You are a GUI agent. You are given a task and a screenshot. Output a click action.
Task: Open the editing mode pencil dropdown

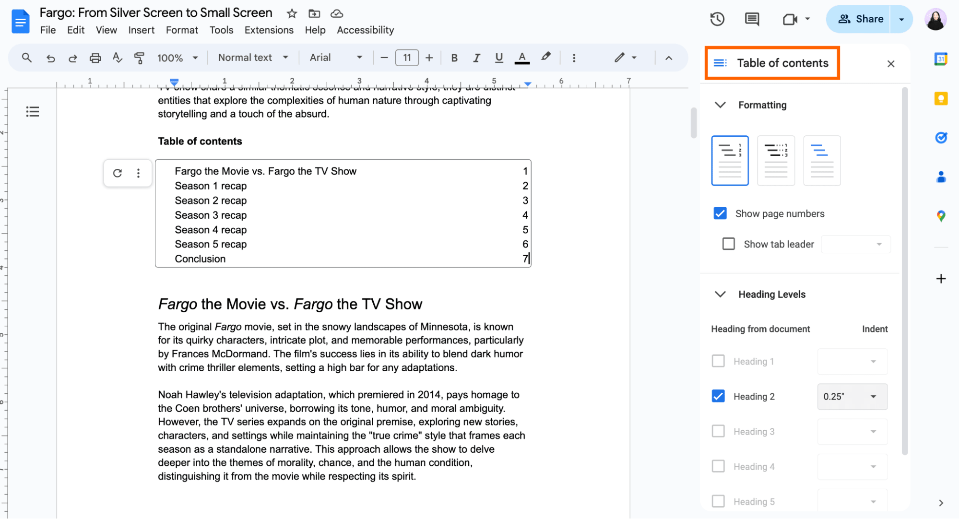pos(626,58)
